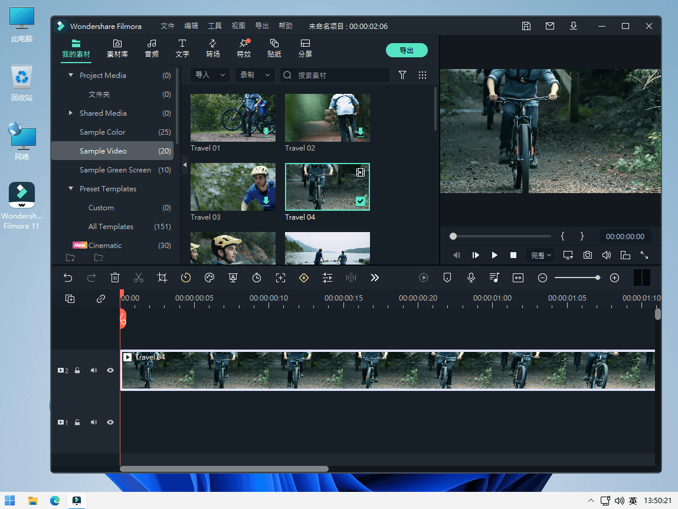Click the Delete trash can icon

[115, 278]
